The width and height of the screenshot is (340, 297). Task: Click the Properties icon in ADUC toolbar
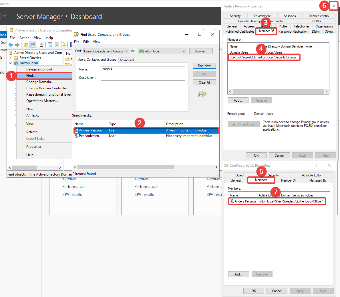pyautogui.click(x=50, y=45)
